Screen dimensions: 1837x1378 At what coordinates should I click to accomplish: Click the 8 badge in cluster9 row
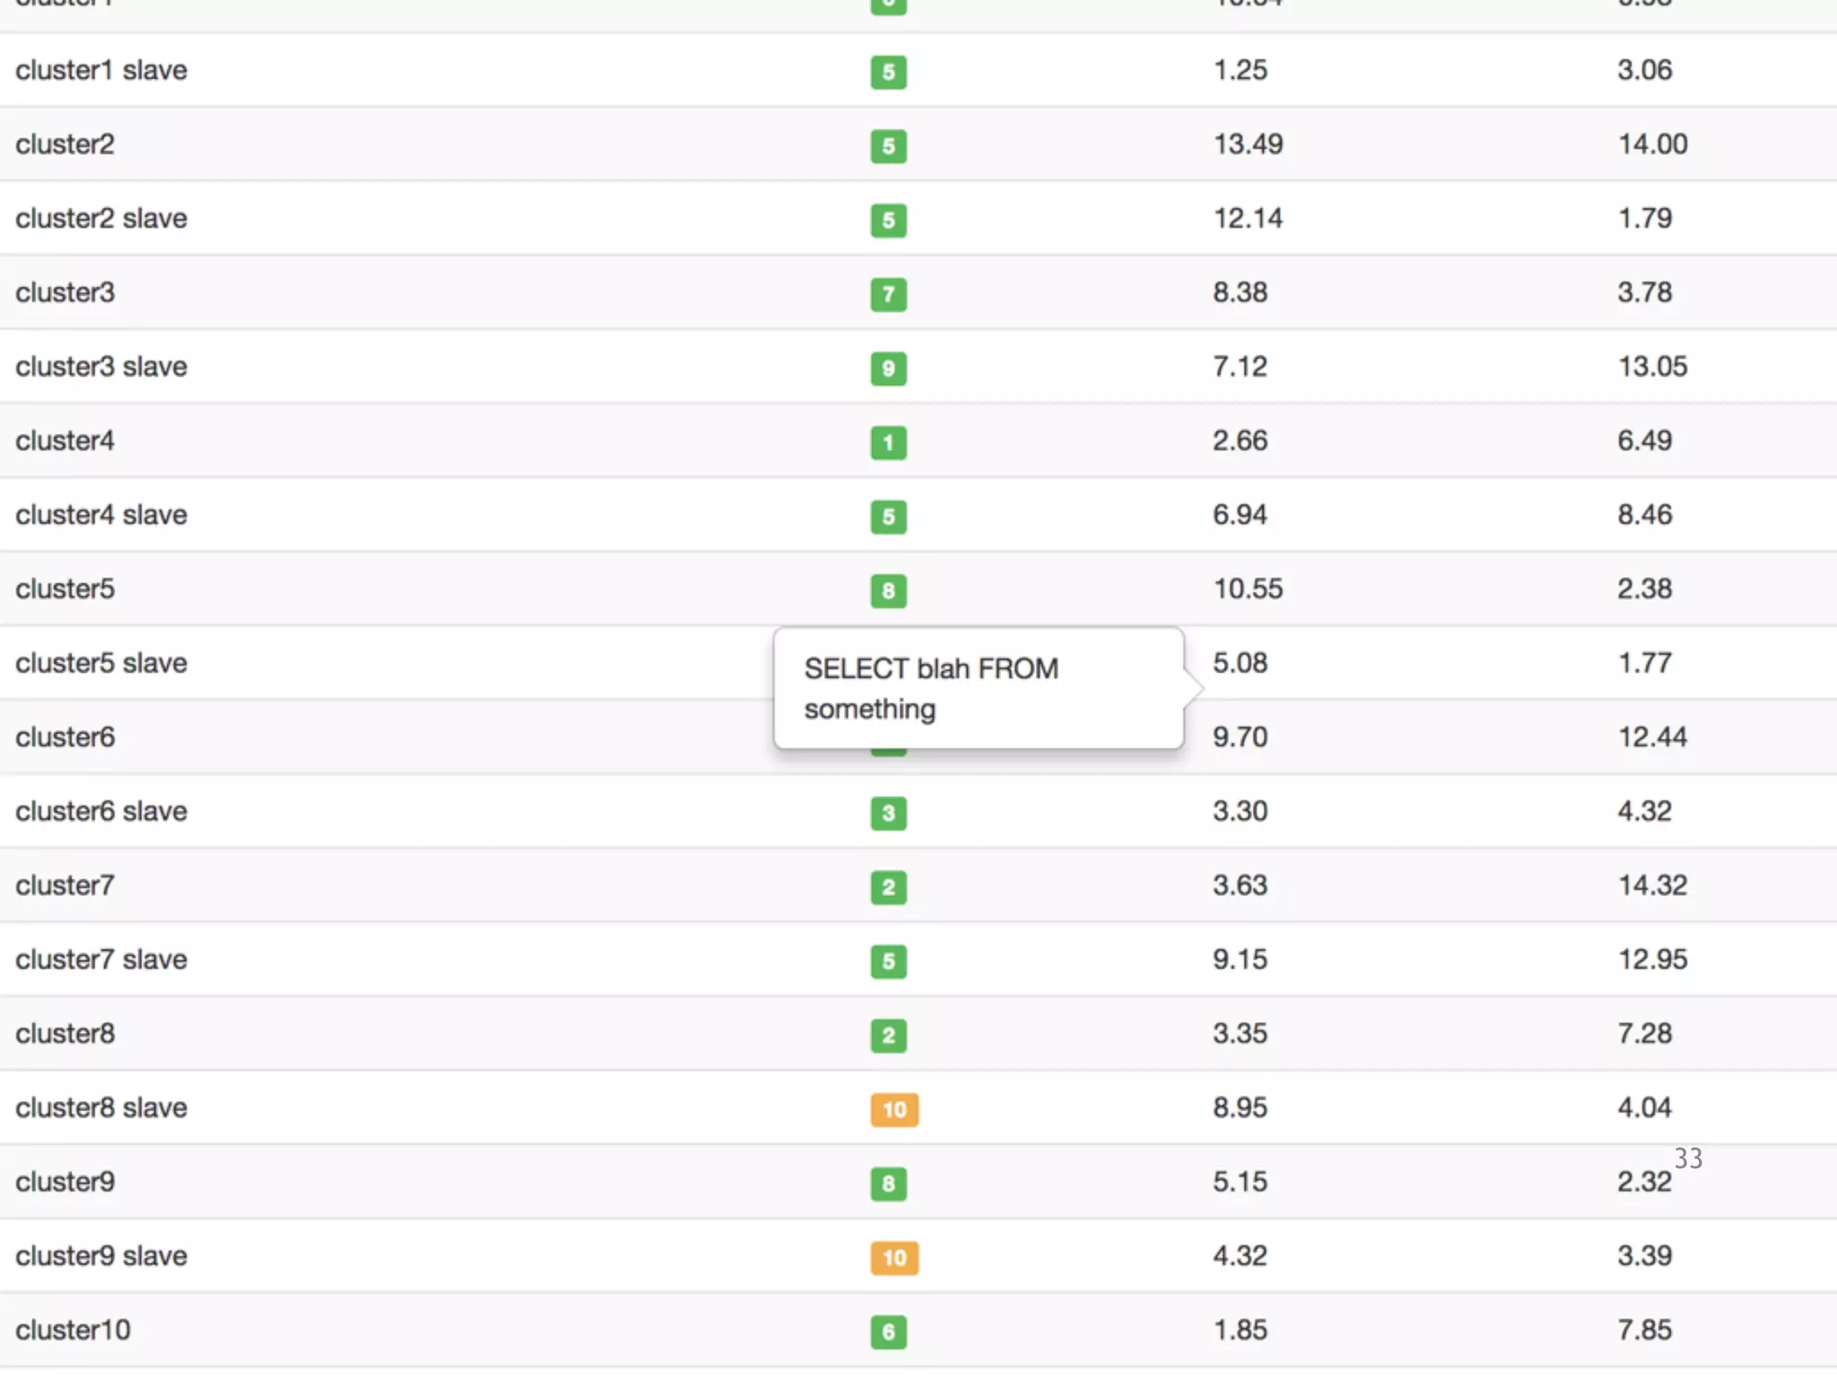tap(888, 1183)
